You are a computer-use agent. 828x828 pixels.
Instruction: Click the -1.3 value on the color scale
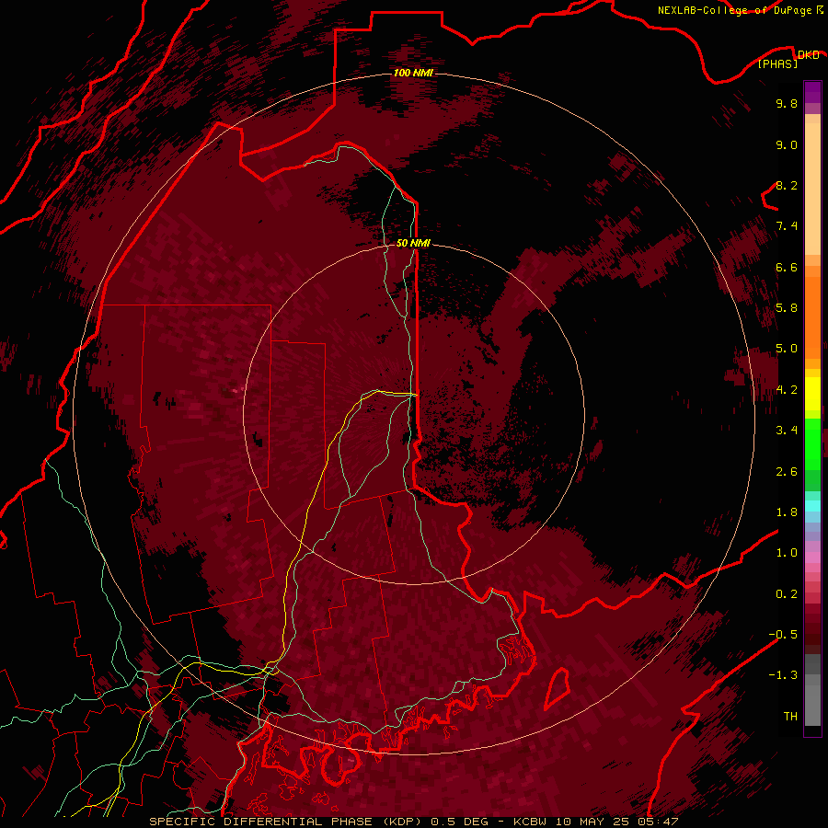783,675
